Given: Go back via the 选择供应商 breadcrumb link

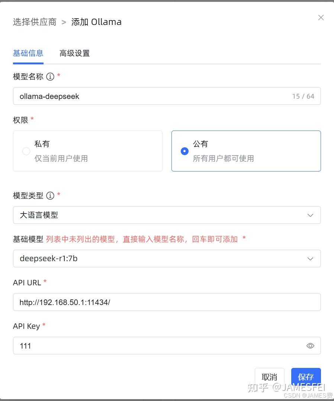Looking at the screenshot, I should pyautogui.click(x=35, y=22).
